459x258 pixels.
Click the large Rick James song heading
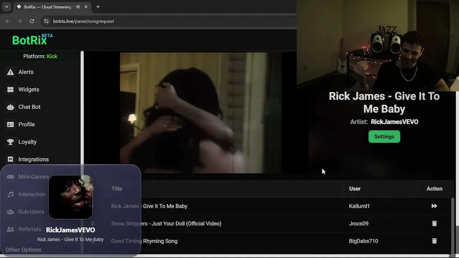[x=384, y=102]
